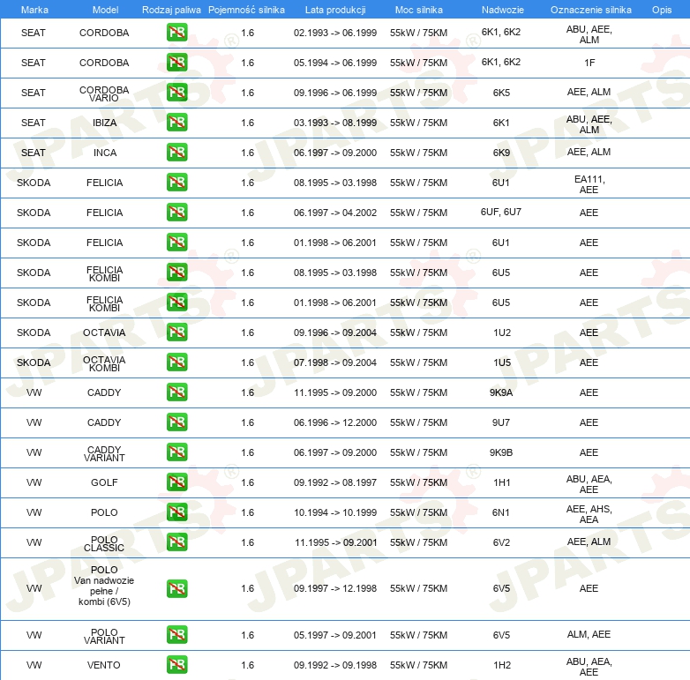Click the date range 06.1996 -> 12.2000
The height and width of the screenshot is (680, 690).
[x=335, y=422]
